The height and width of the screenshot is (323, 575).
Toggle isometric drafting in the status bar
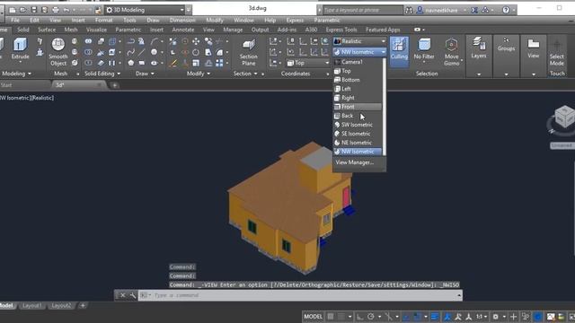coord(388,317)
